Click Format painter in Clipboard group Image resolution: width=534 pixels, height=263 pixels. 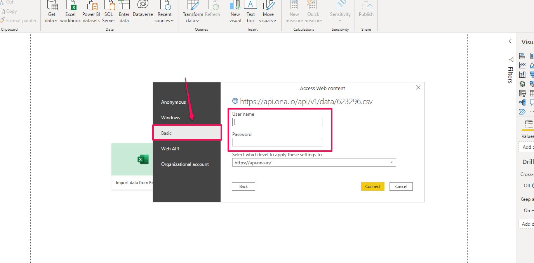(x=18, y=21)
